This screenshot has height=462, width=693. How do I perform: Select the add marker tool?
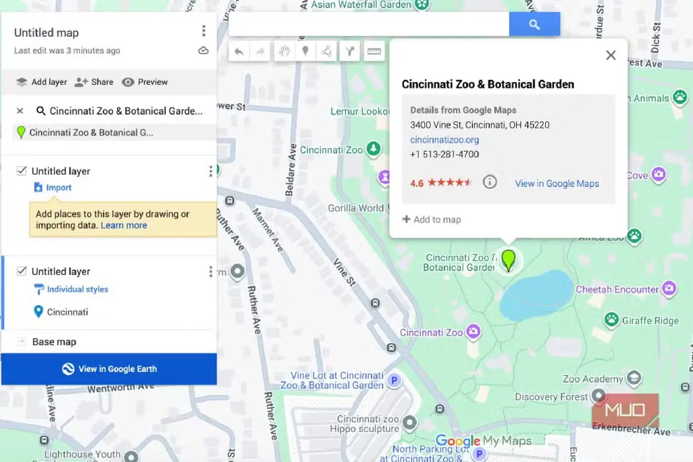pos(305,52)
